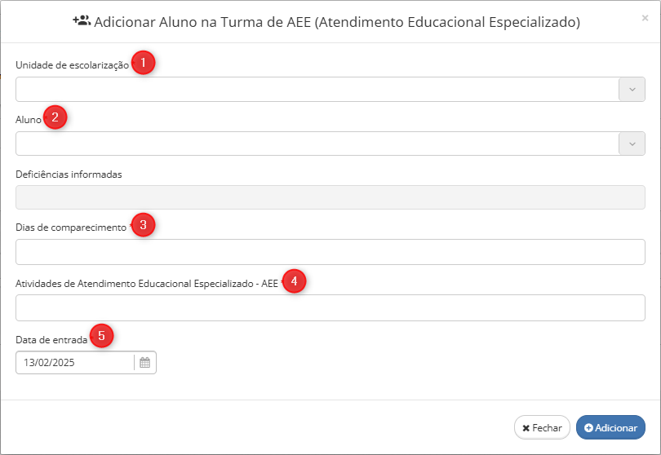
Task: Click the add-user icon in the dialog title
Action: (82, 20)
